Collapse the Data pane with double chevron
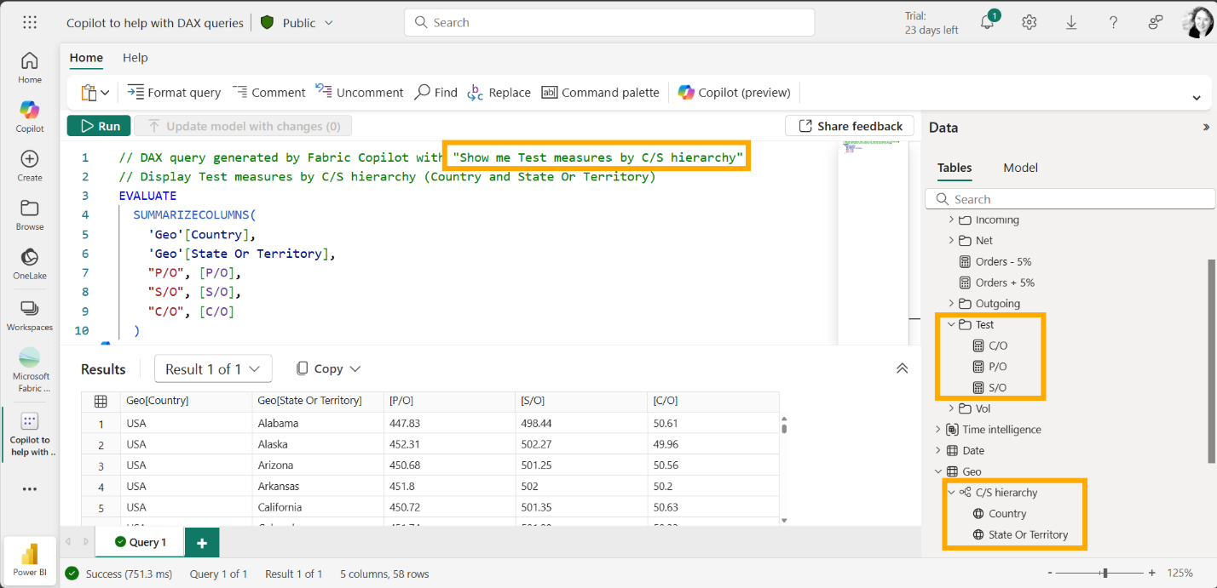 pos(1206,127)
